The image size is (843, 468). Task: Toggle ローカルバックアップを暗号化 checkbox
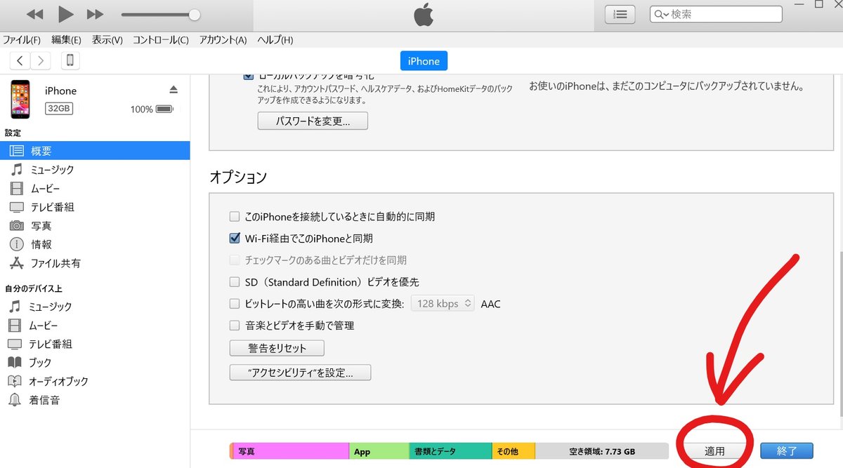[249, 76]
